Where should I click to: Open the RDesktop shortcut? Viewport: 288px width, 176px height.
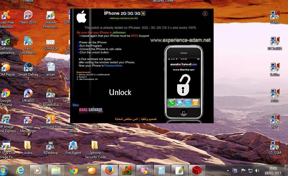pos(51,145)
